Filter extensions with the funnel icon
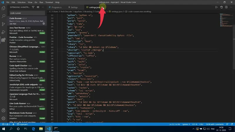 click(33, 7)
